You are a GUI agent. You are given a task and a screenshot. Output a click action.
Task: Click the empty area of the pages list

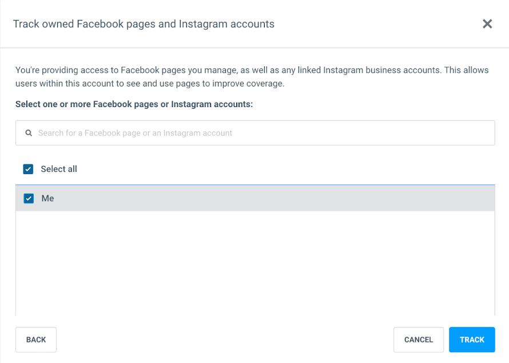click(x=255, y=262)
